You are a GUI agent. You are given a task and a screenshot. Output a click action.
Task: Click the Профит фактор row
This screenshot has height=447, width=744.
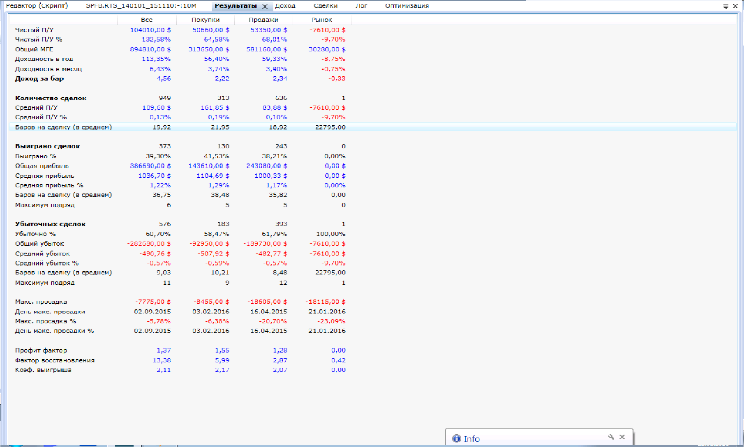(41, 350)
